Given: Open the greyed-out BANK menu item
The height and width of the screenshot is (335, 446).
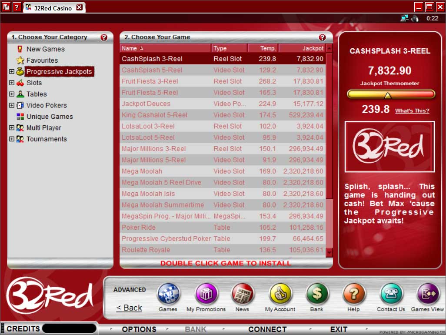Looking at the screenshot, I should (x=196, y=329).
